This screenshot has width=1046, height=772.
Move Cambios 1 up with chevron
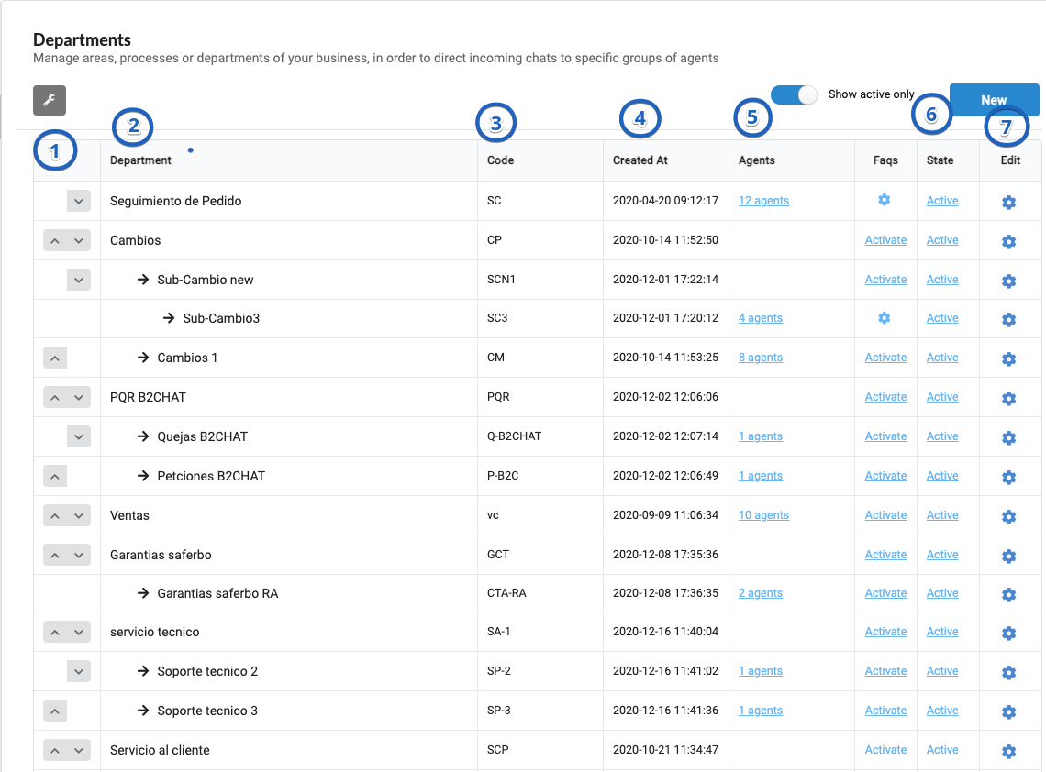click(55, 358)
